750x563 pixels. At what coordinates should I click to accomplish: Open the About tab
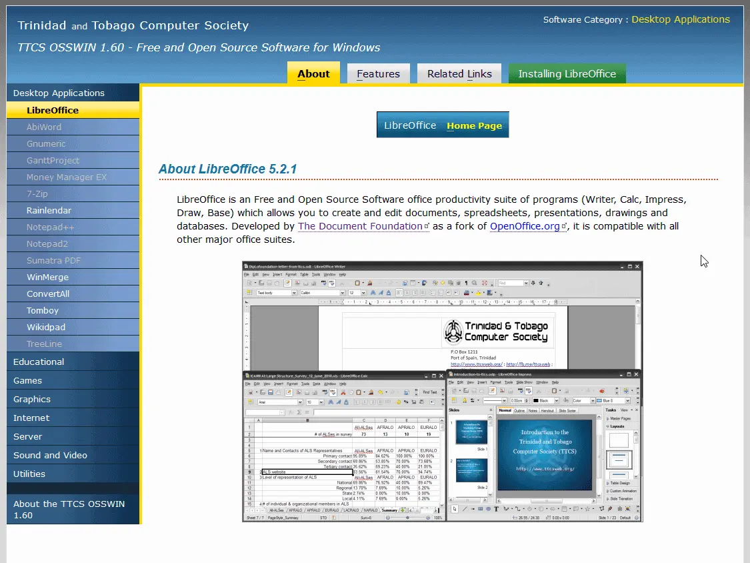tap(313, 73)
